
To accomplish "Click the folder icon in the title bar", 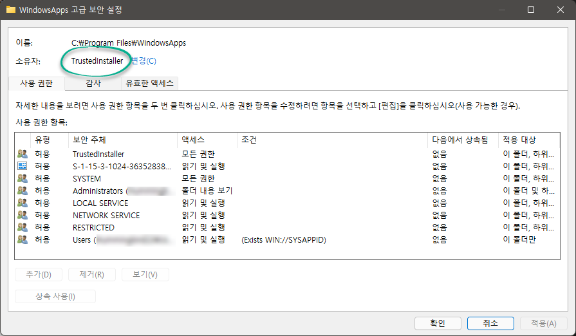I will 11,10.
